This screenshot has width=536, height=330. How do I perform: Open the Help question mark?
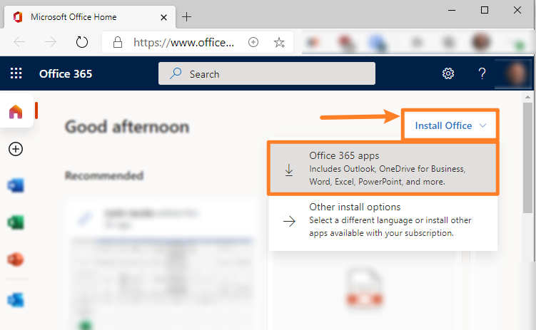click(482, 73)
